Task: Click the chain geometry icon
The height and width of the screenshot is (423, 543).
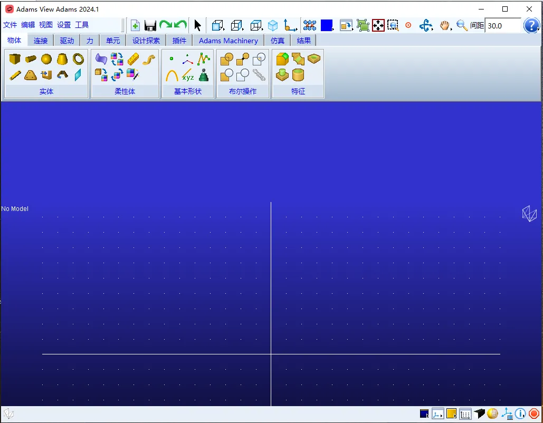Action: pyautogui.click(x=259, y=75)
